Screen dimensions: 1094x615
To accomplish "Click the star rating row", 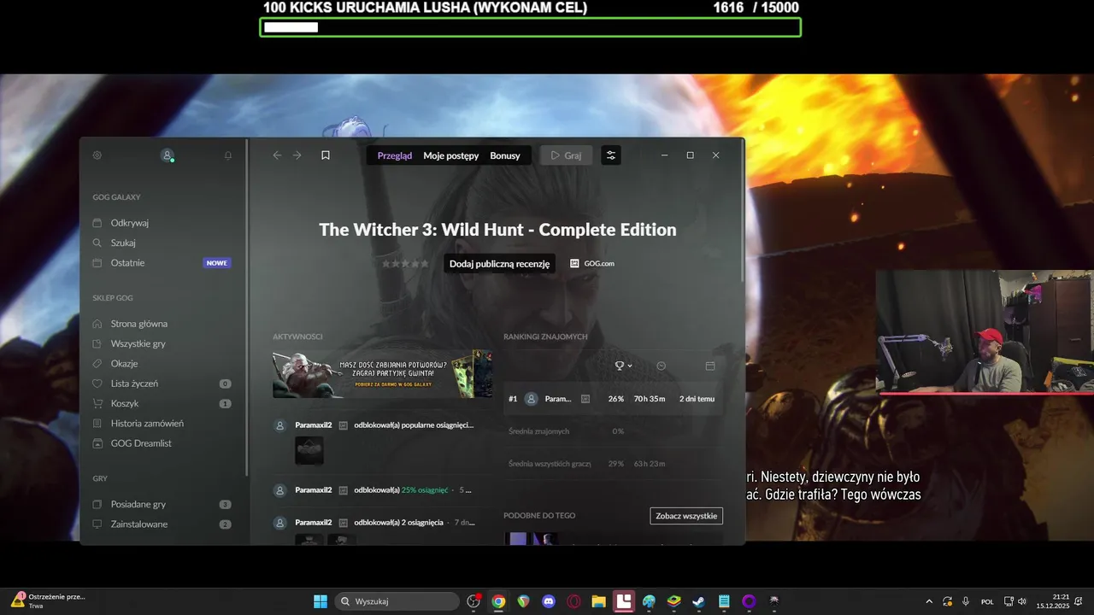I will [x=405, y=264].
